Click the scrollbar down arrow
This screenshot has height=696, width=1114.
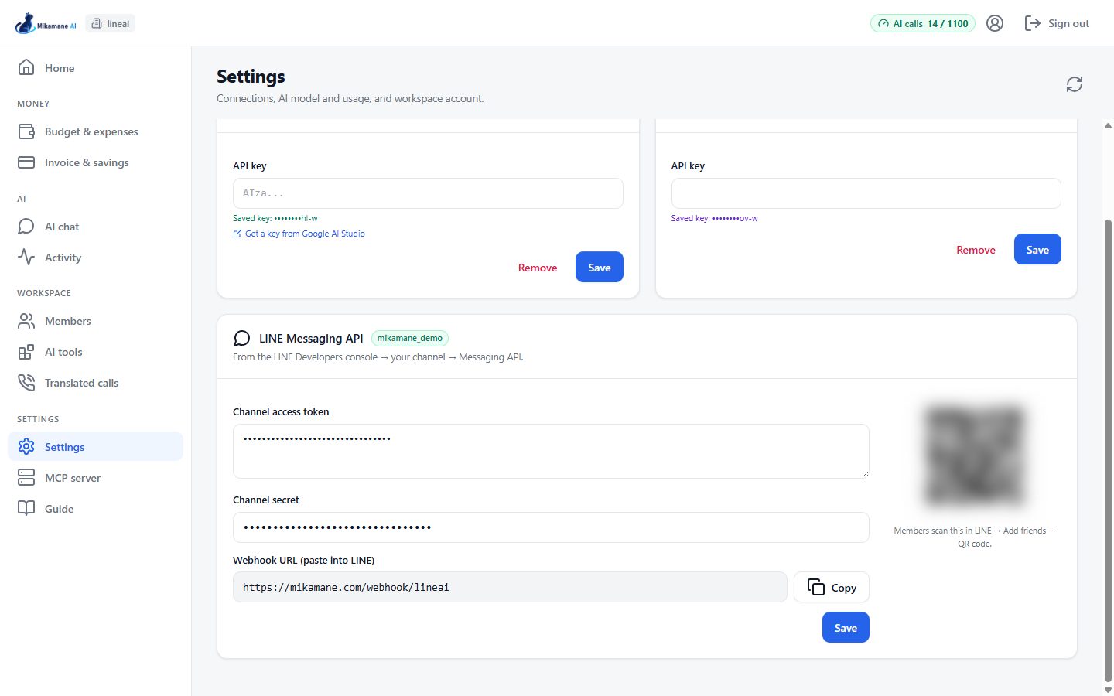click(1108, 689)
